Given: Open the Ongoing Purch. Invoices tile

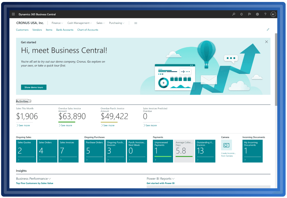Looking at the screenshot, I should (116, 151).
